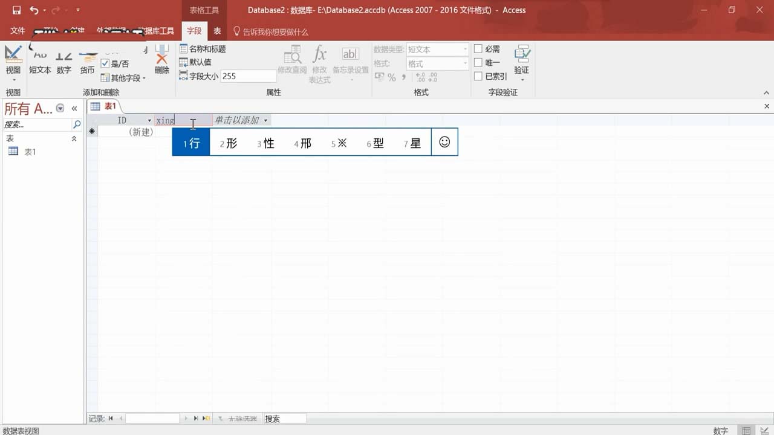Switch to the 表 ribbon tab
This screenshot has width=774, height=435.
click(217, 31)
